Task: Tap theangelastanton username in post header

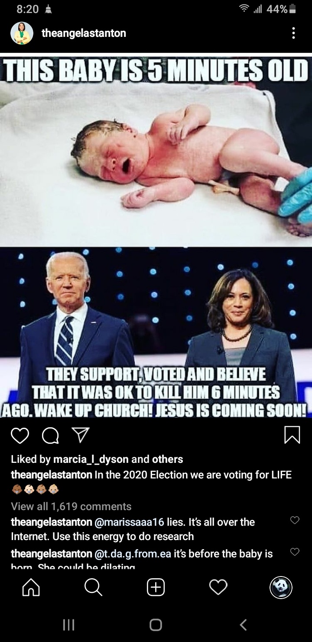Action: (x=84, y=33)
